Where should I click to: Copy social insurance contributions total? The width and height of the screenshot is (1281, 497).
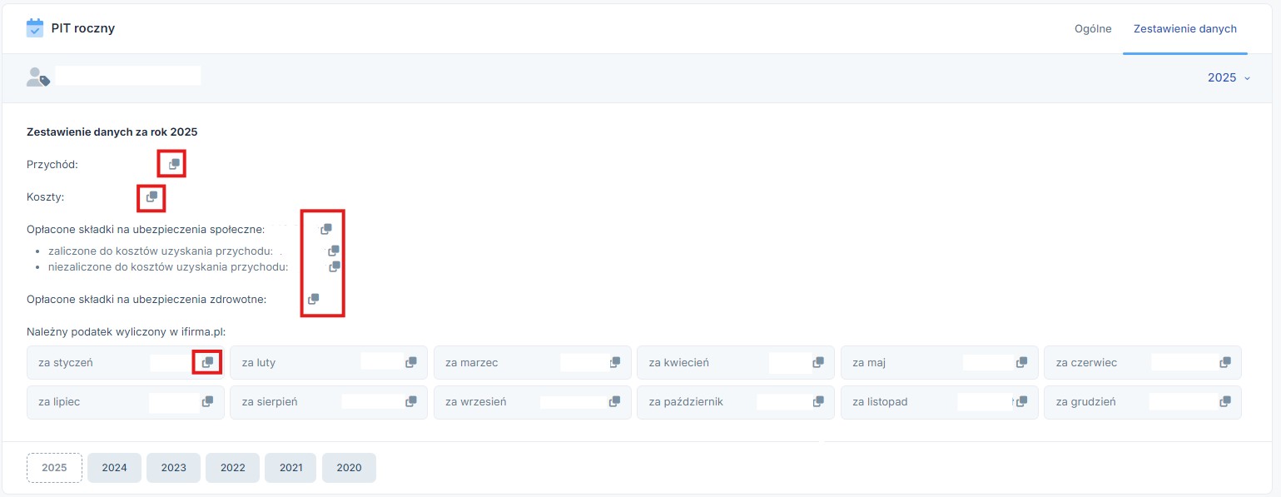point(326,229)
